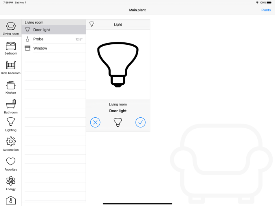This screenshot has width=275, height=206.
Task: Open the Bedroom sidebar category
Action: click(x=11, y=48)
